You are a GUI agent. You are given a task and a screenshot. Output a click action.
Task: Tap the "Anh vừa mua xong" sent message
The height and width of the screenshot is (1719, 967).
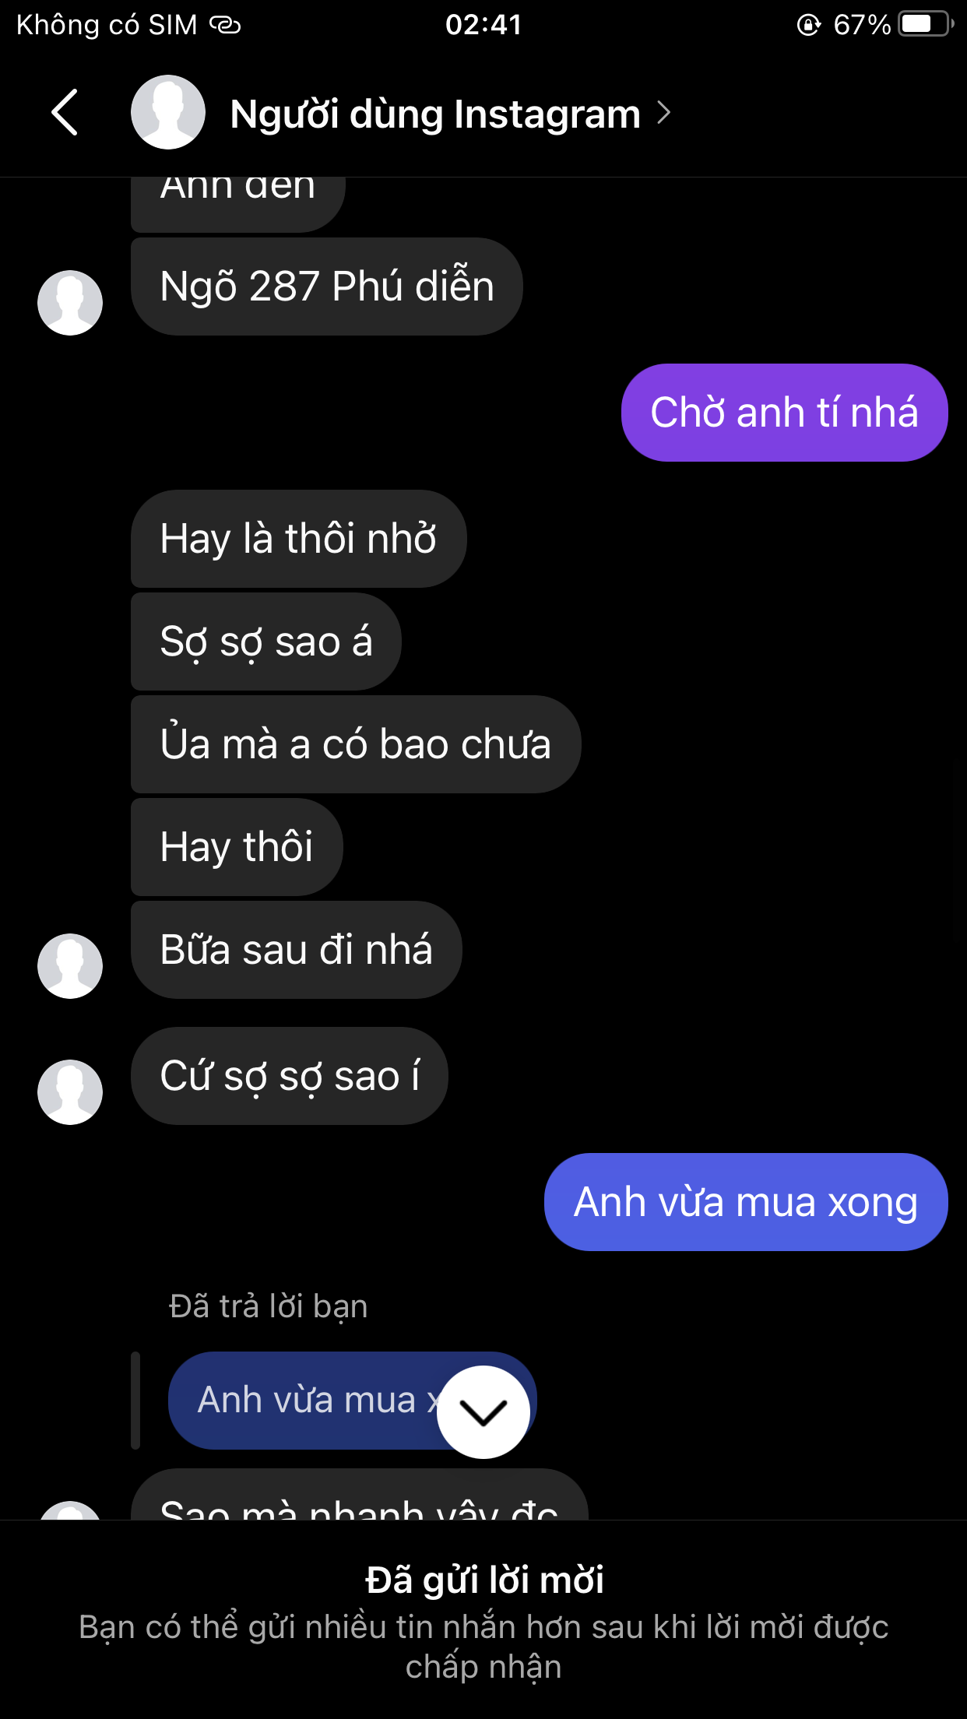click(745, 1202)
